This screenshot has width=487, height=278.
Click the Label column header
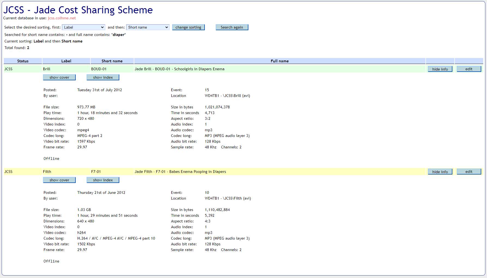(66, 61)
